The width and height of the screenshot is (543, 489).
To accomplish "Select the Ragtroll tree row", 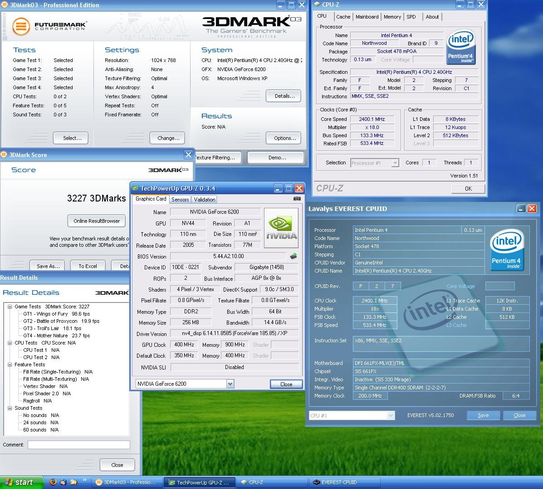I will 37,401.
